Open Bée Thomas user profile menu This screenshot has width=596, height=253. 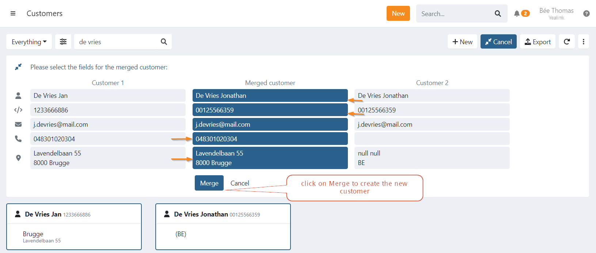[556, 13]
